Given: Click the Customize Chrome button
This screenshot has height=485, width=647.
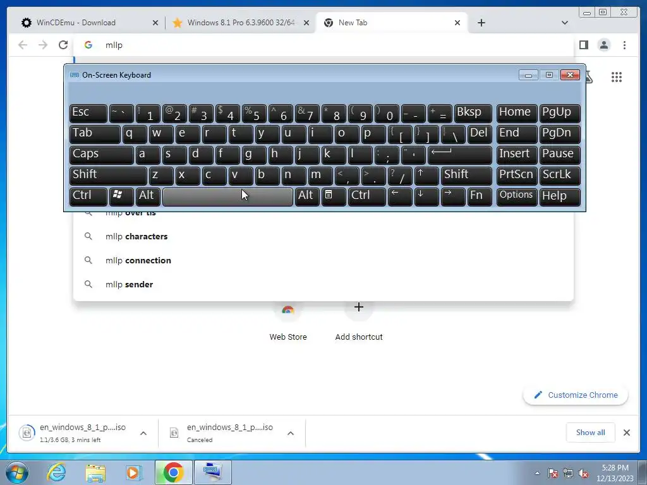Looking at the screenshot, I should (576, 395).
